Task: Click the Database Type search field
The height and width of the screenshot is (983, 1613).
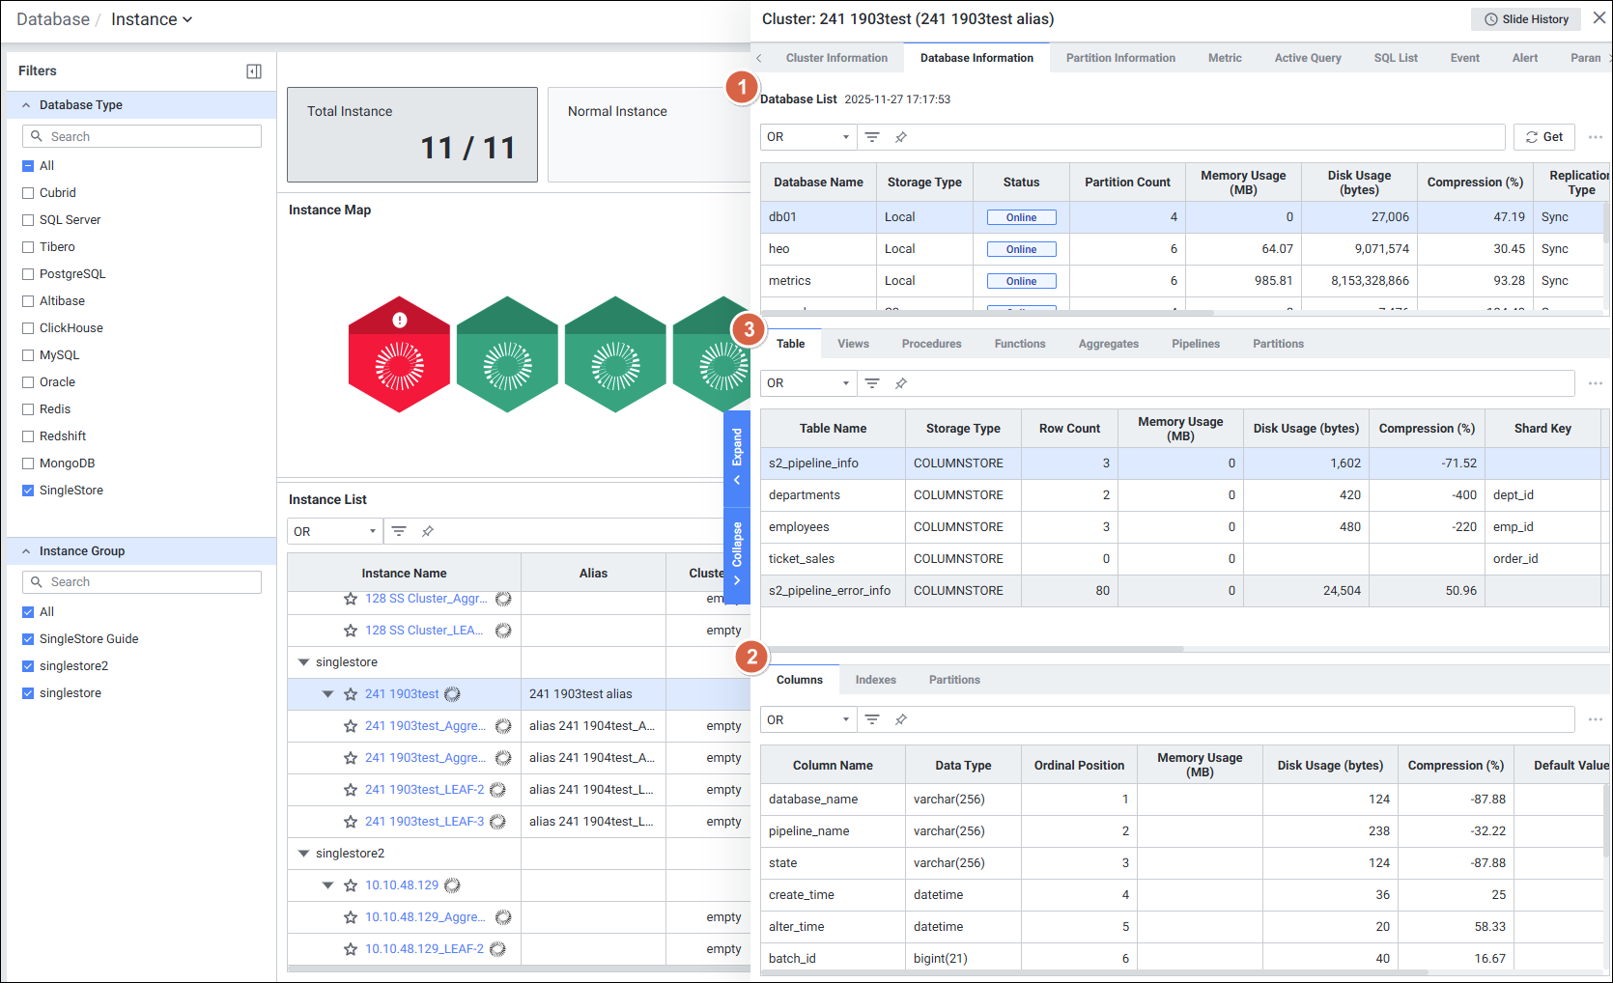Action: [142, 136]
